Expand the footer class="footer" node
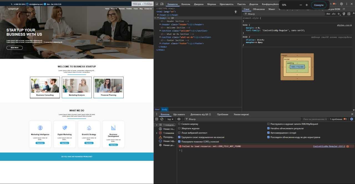The image size is (355, 184). pyautogui.click(x=160, y=43)
